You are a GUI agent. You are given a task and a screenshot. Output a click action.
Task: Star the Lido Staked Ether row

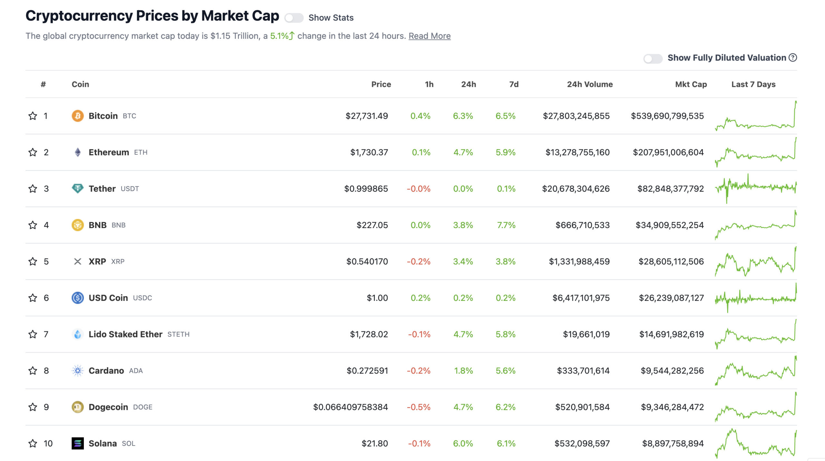pyautogui.click(x=33, y=334)
